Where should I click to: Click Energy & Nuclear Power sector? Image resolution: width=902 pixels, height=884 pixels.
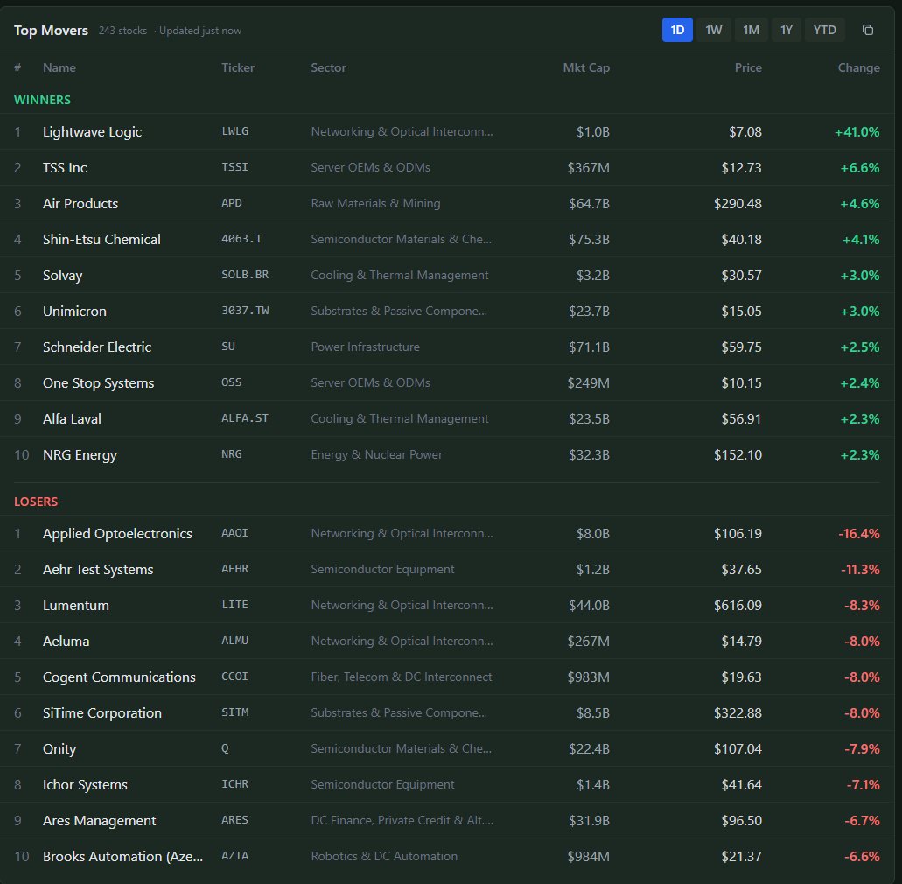point(377,454)
